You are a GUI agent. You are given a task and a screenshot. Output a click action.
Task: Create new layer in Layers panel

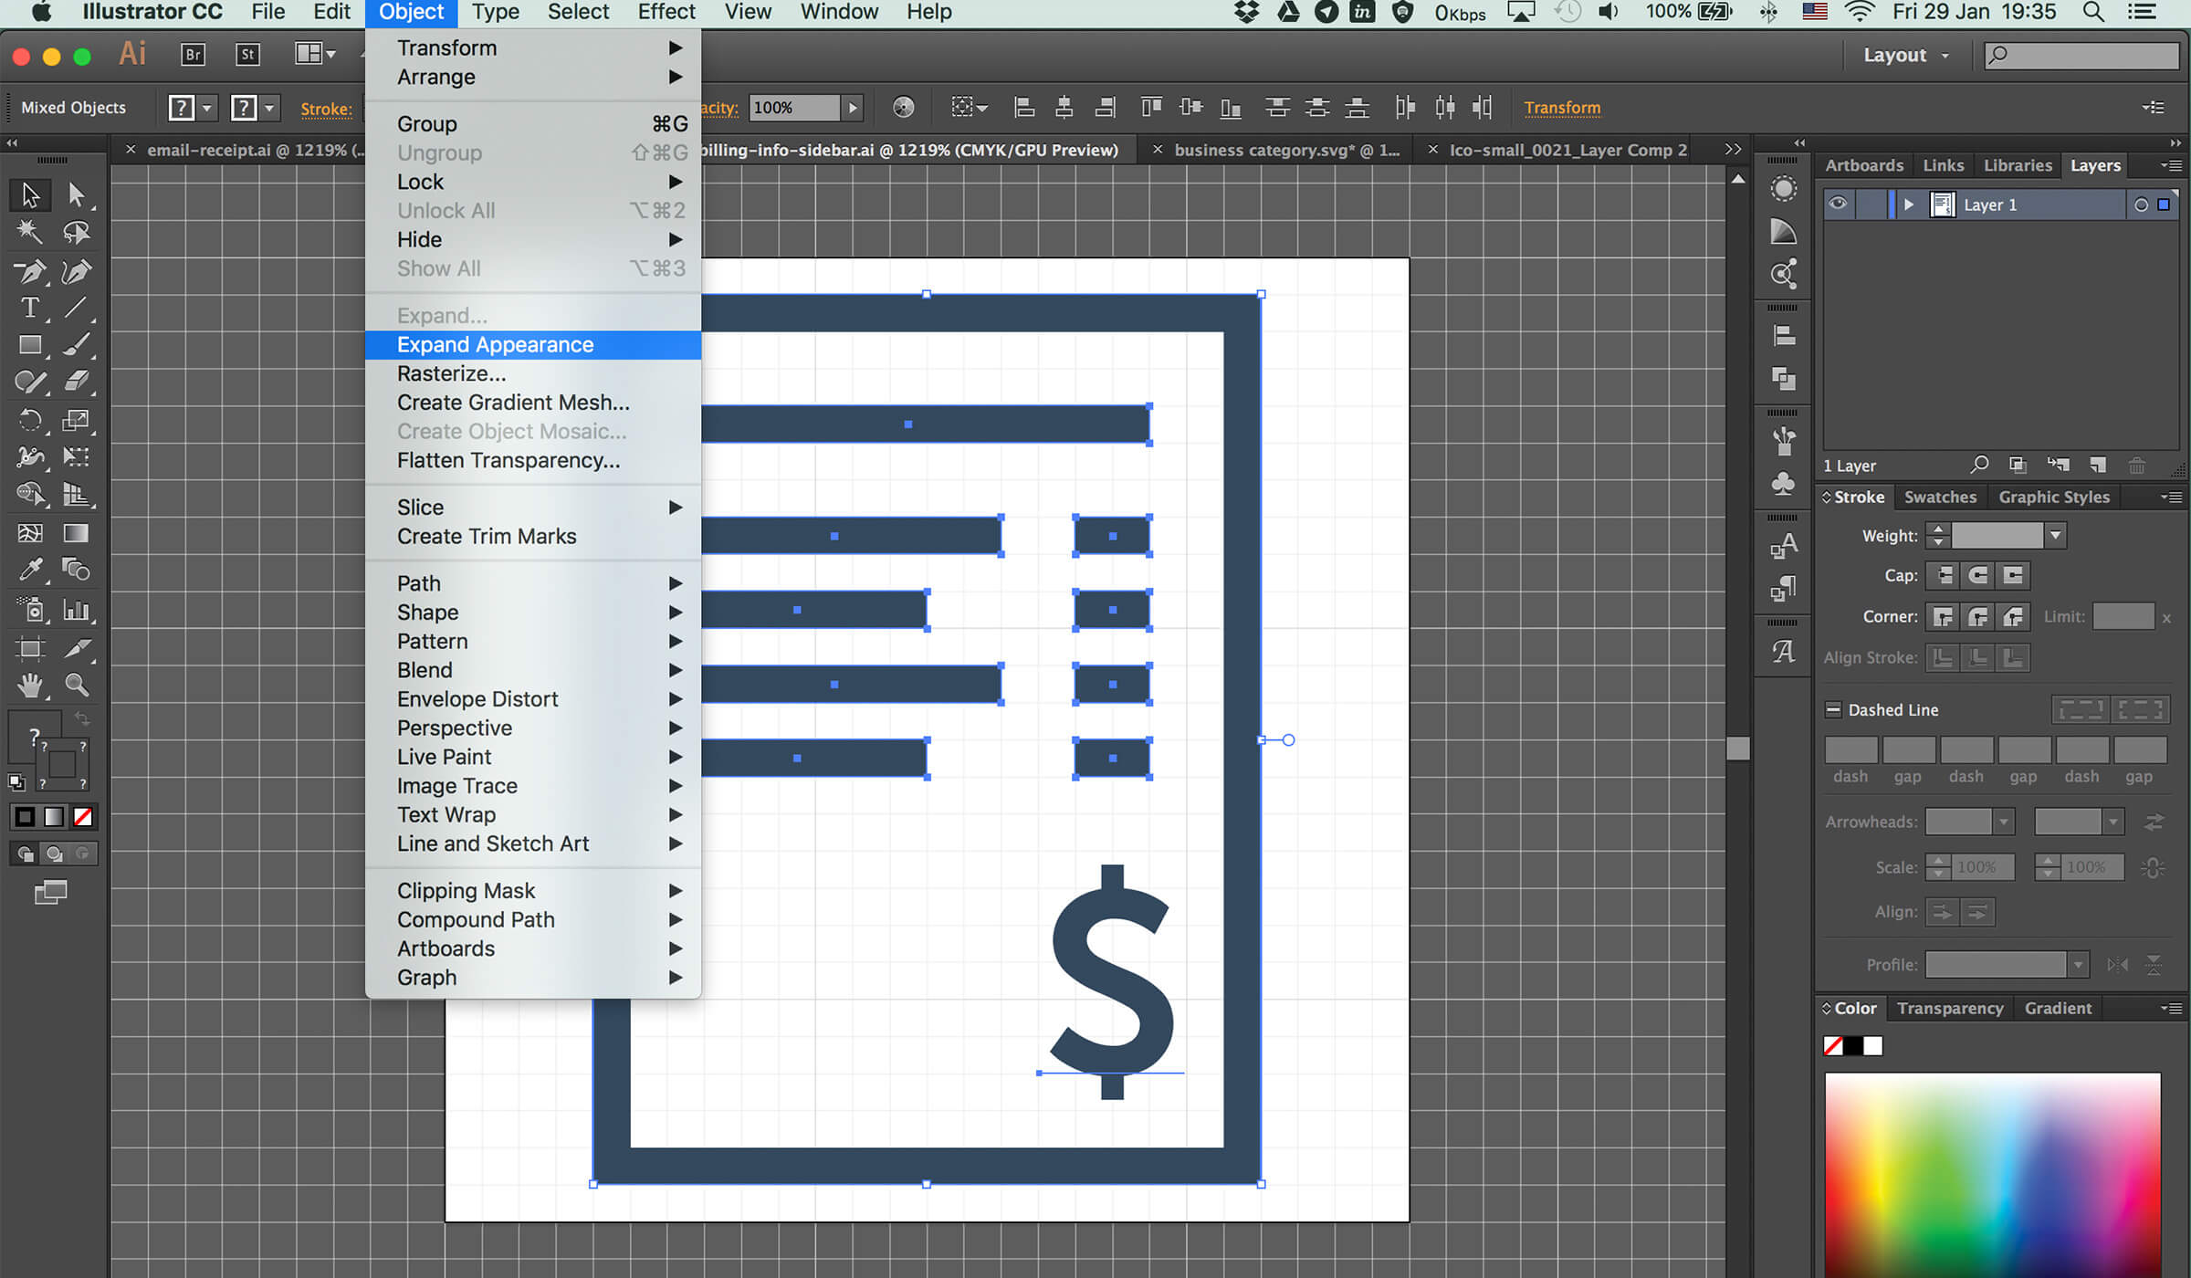pyautogui.click(x=2098, y=466)
